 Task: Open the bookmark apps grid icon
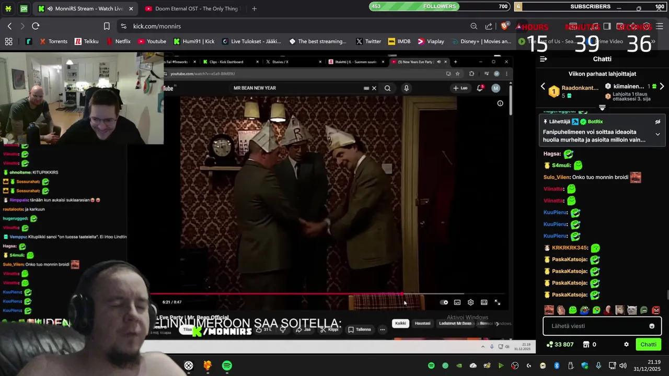8,41
